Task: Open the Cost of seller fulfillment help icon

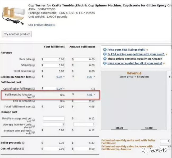Action: (34, 89)
